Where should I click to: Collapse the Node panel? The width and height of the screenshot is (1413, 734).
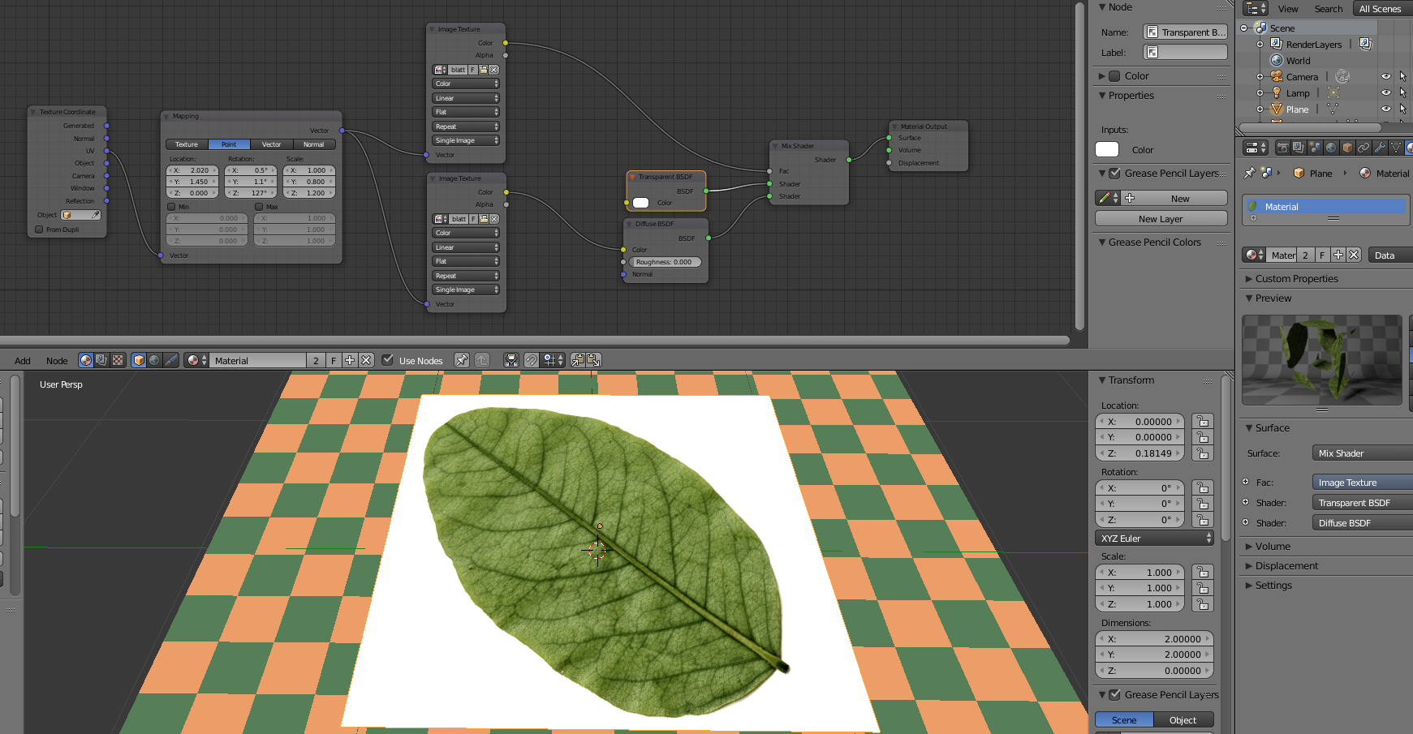(x=1102, y=7)
